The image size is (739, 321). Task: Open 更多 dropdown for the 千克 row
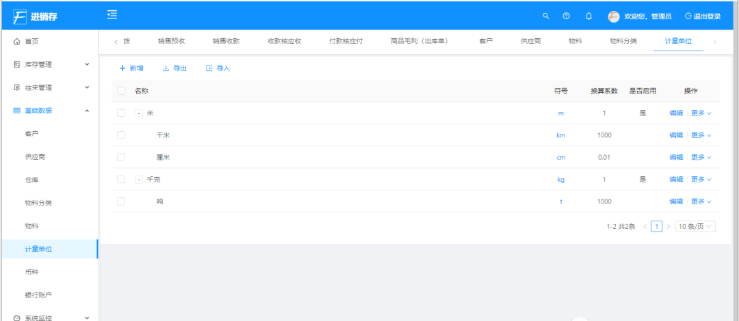point(701,180)
